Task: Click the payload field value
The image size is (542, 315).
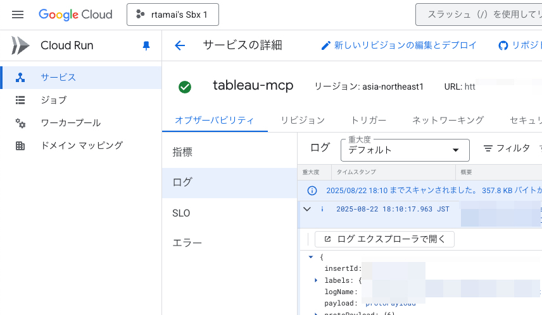Action: [x=391, y=303]
